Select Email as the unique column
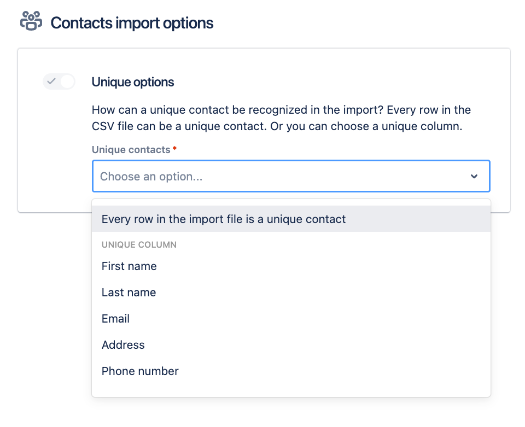 [x=115, y=319]
